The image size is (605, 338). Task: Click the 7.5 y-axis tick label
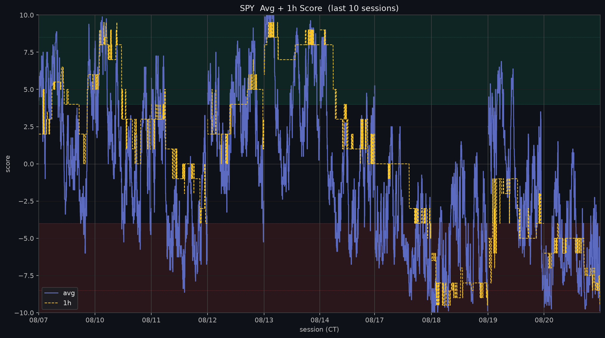(29, 52)
